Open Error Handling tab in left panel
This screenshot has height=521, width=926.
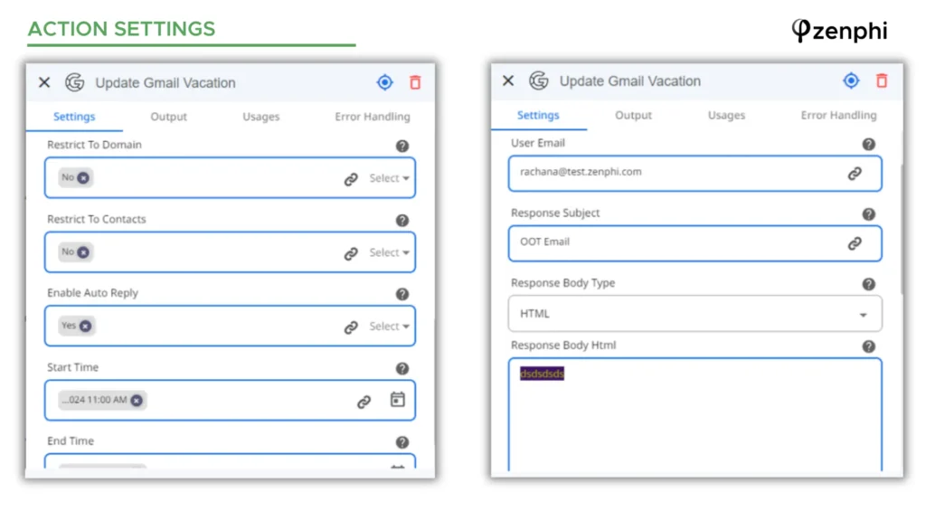(x=372, y=117)
